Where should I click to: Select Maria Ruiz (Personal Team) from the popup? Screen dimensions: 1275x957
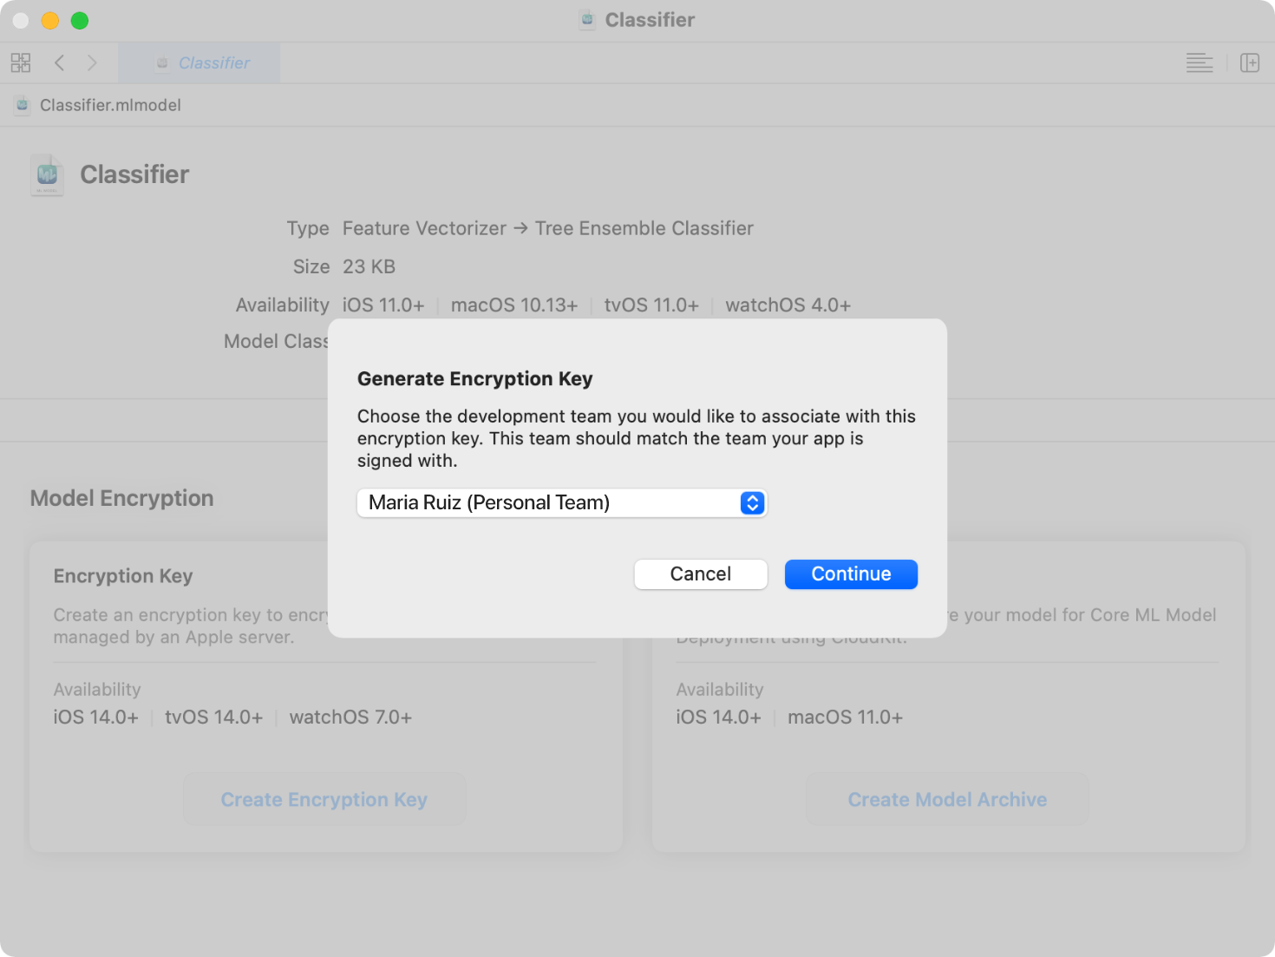(489, 502)
